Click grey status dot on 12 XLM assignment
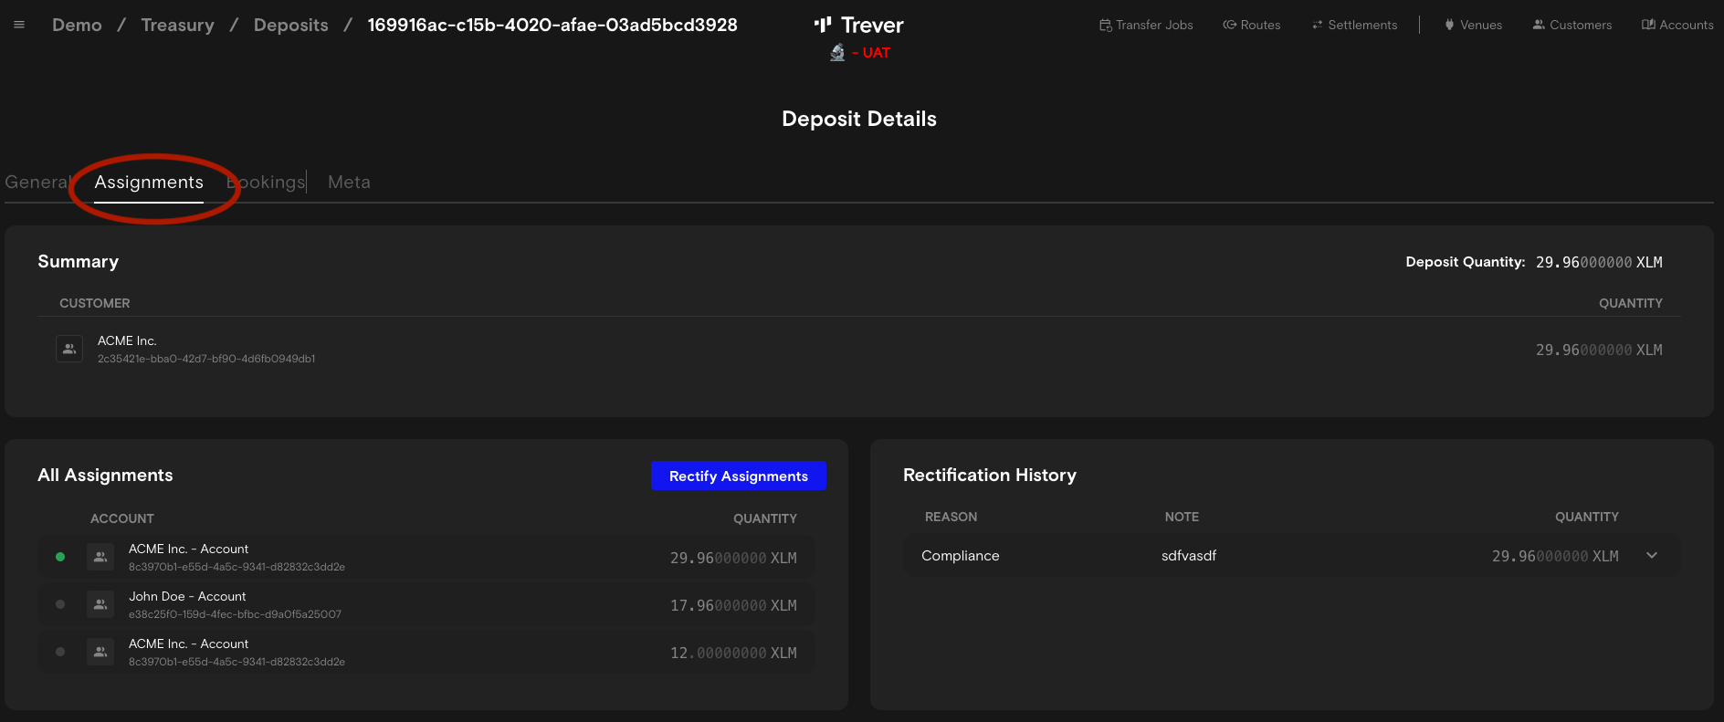 pos(60,652)
